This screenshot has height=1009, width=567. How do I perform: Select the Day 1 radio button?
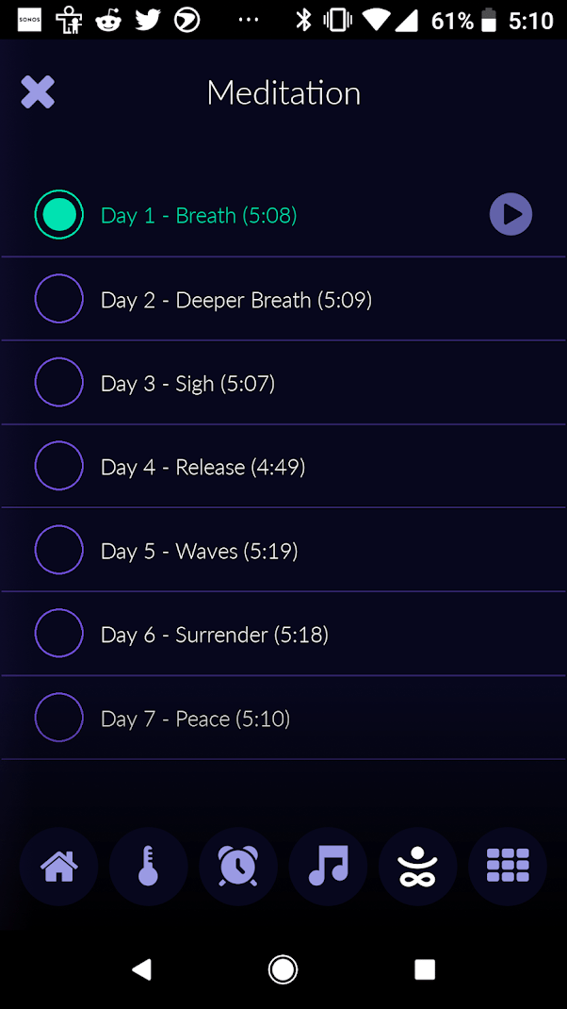(x=58, y=214)
